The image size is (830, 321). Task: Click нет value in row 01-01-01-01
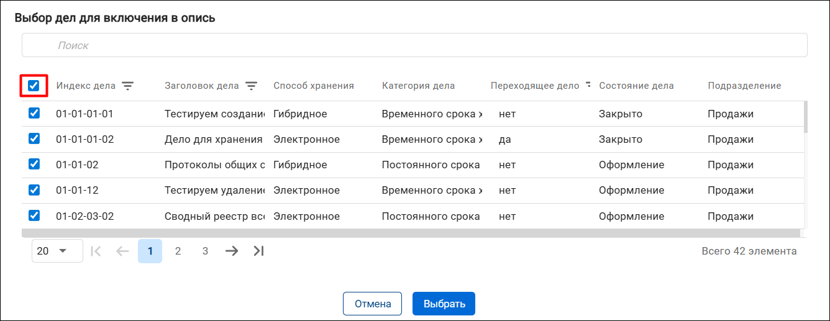[x=508, y=114]
